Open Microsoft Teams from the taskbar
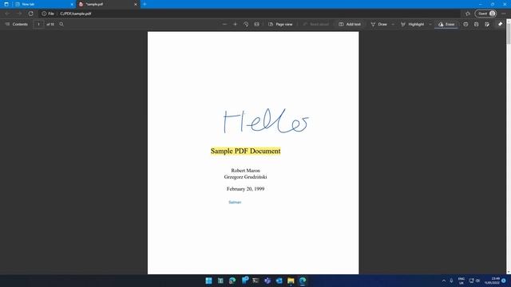The width and height of the screenshot is (511, 287). (267, 281)
